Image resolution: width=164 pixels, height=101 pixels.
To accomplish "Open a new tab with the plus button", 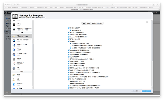I will pos(159,9).
